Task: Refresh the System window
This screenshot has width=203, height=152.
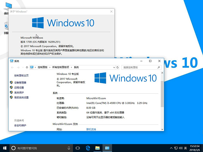Action: [x=117, y=67]
